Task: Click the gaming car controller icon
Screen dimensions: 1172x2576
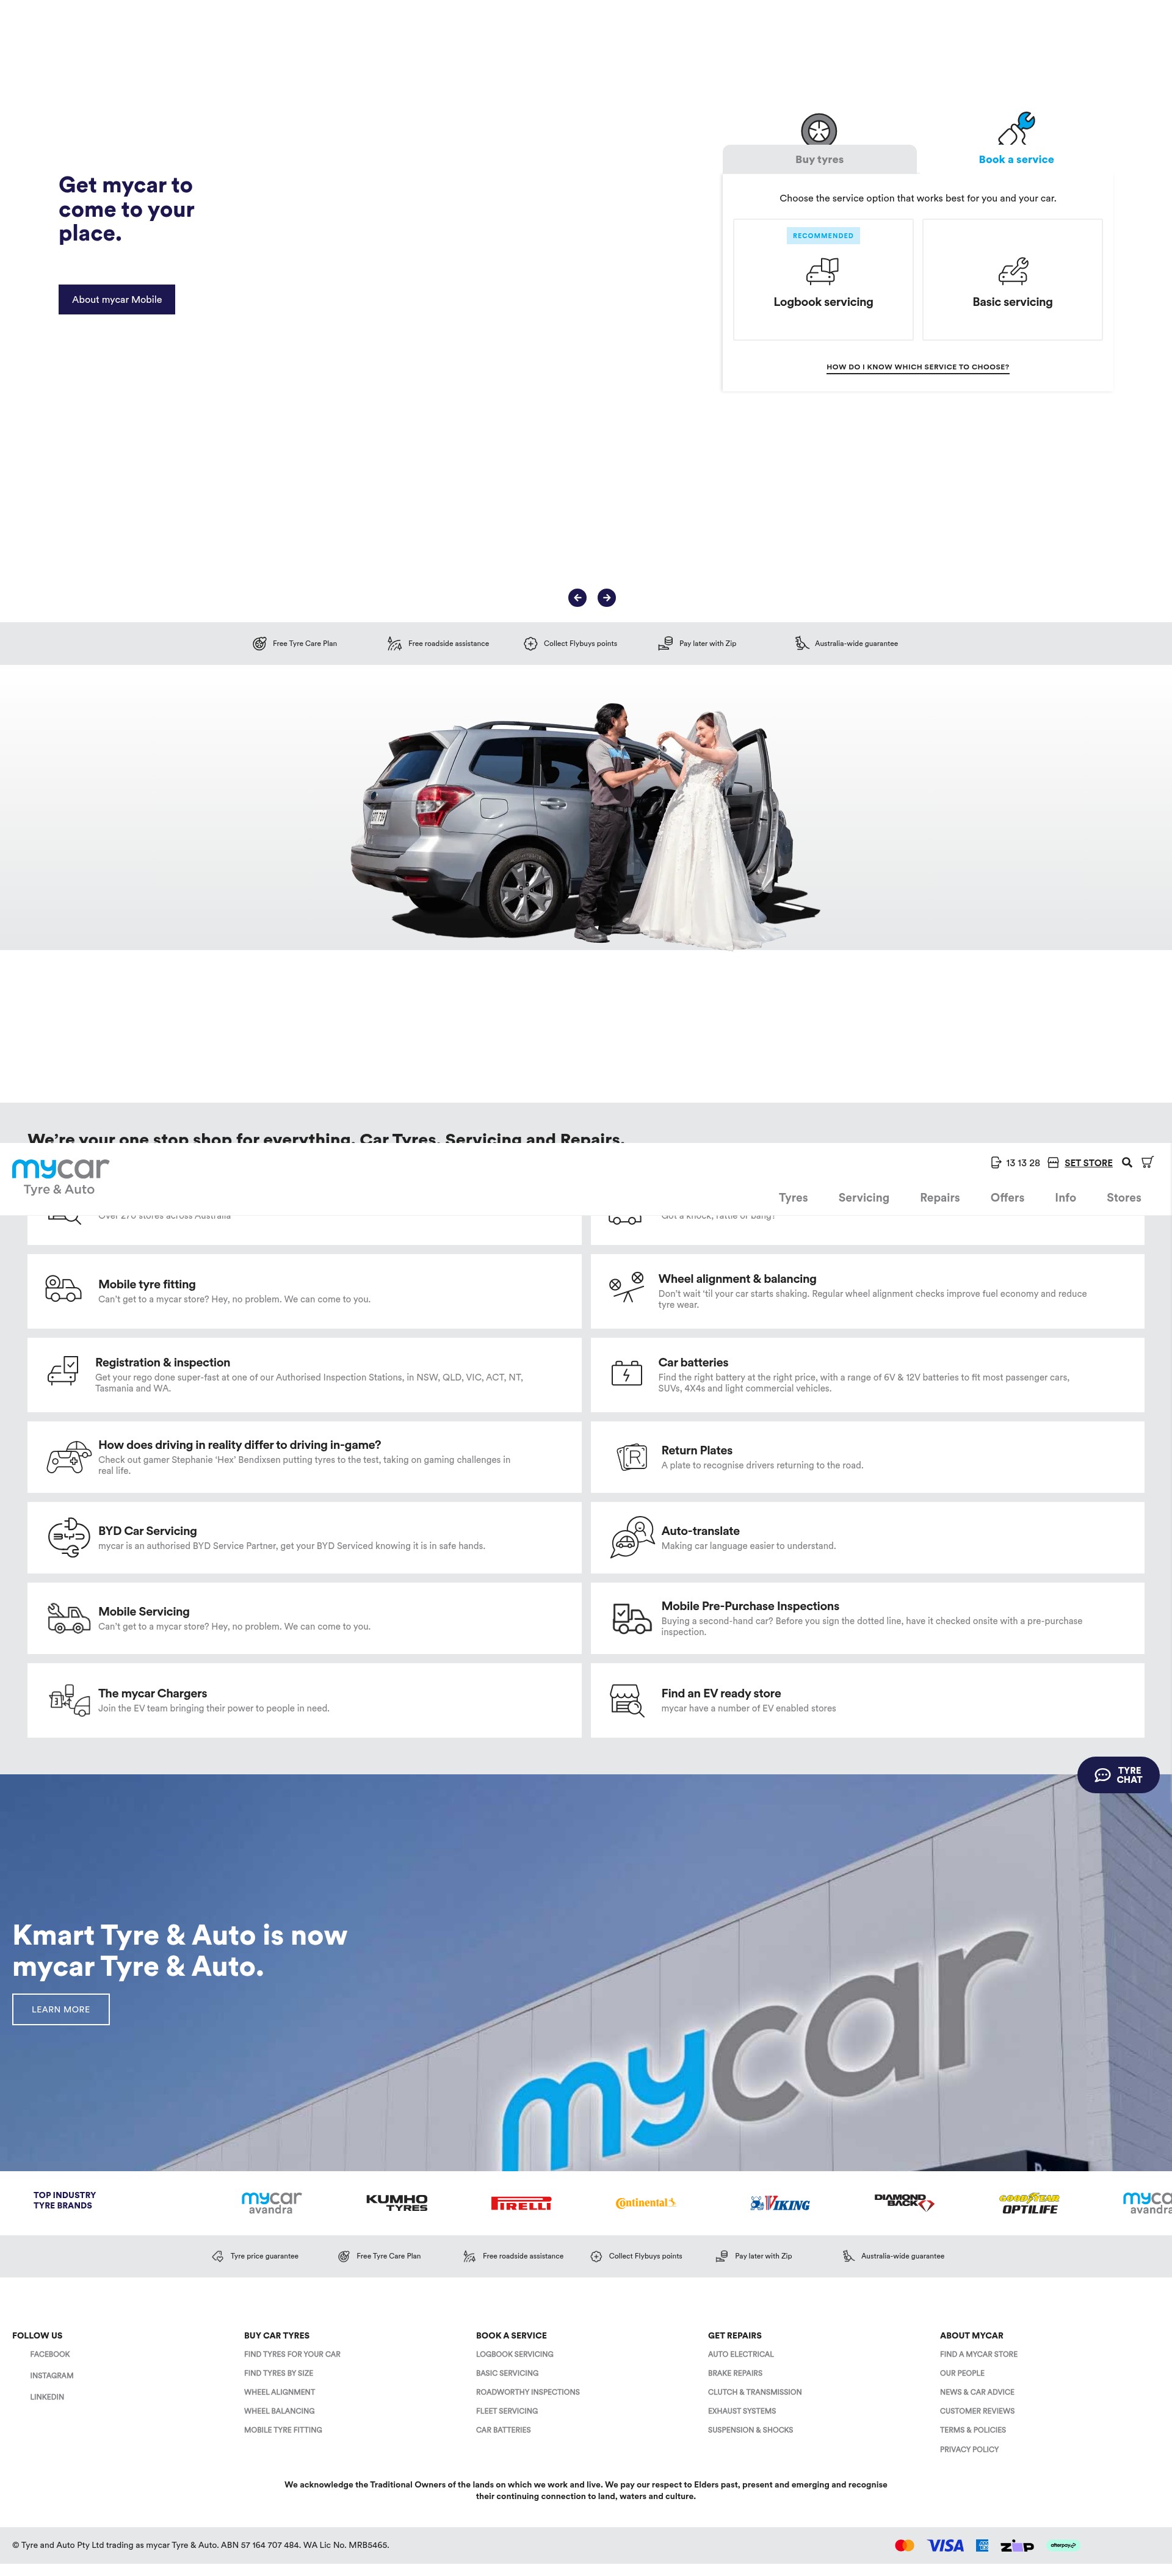Action: click(69, 1457)
